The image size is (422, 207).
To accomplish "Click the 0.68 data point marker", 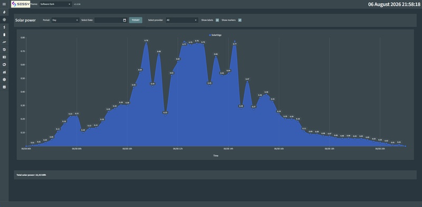I will [x=159, y=54].
